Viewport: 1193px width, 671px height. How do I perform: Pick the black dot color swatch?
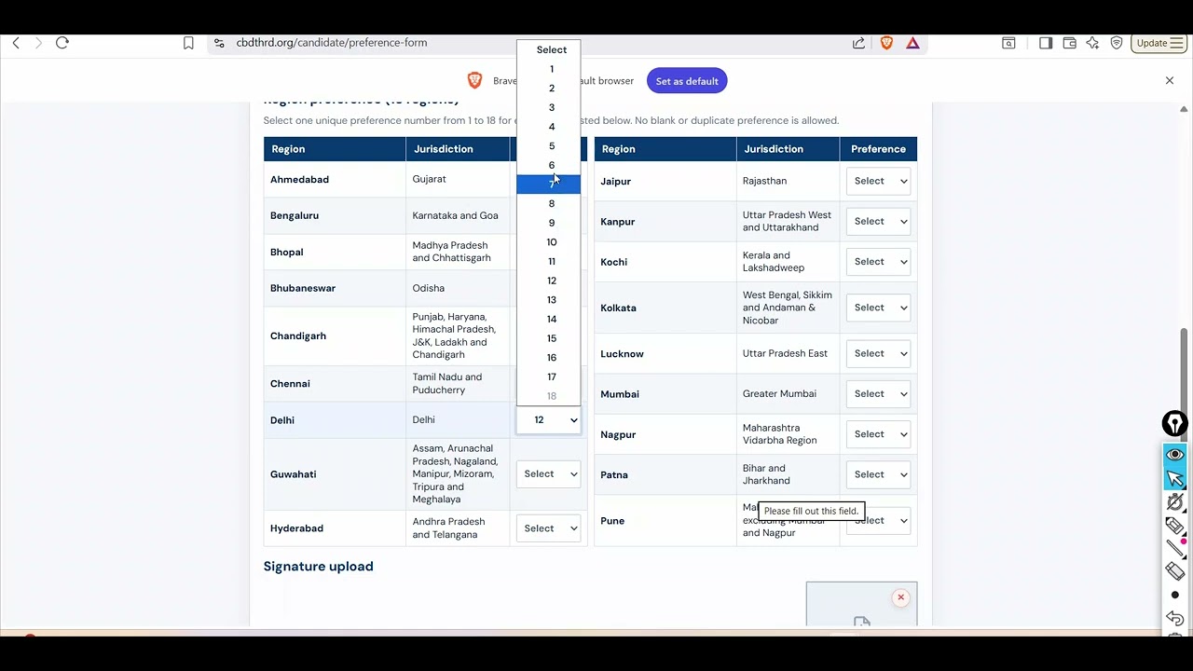coord(1175,595)
